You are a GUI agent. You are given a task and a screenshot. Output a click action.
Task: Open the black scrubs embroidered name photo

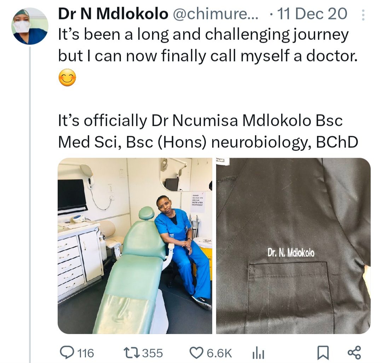(293, 246)
